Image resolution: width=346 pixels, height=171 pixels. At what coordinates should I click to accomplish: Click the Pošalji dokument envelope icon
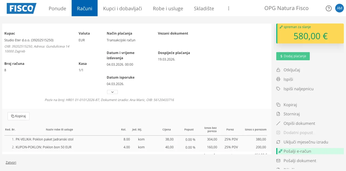(x=278, y=160)
